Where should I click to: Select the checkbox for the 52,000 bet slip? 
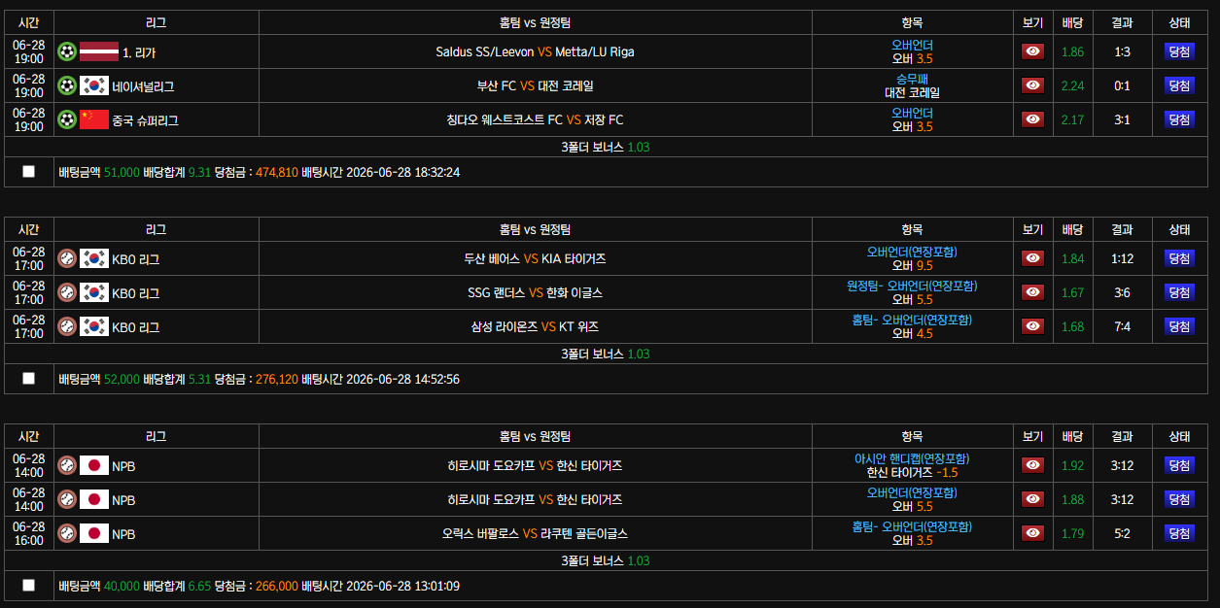[x=28, y=379]
